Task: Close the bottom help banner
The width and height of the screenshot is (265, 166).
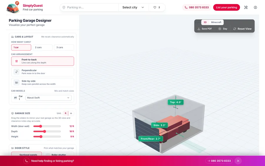Action: point(238,161)
